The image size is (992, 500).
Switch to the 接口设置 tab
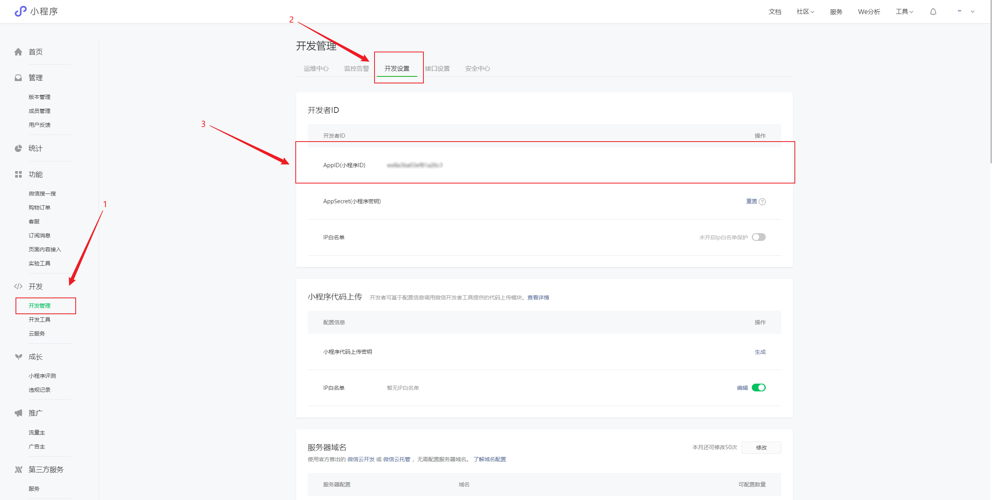pos(437,69)
